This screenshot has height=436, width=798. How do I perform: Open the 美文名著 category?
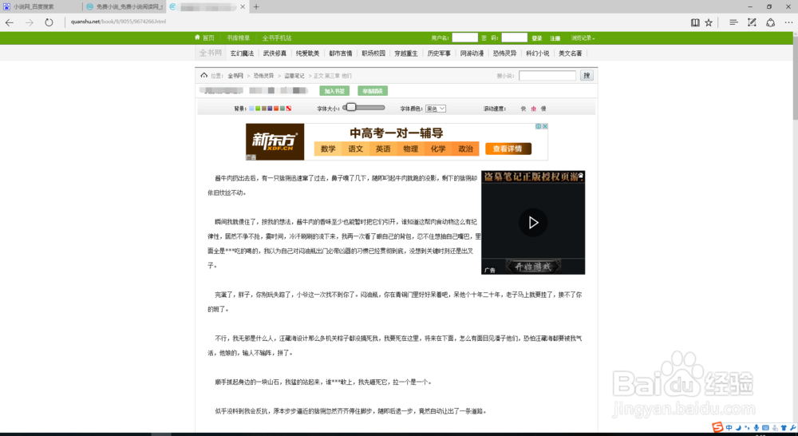pos(571,54)
